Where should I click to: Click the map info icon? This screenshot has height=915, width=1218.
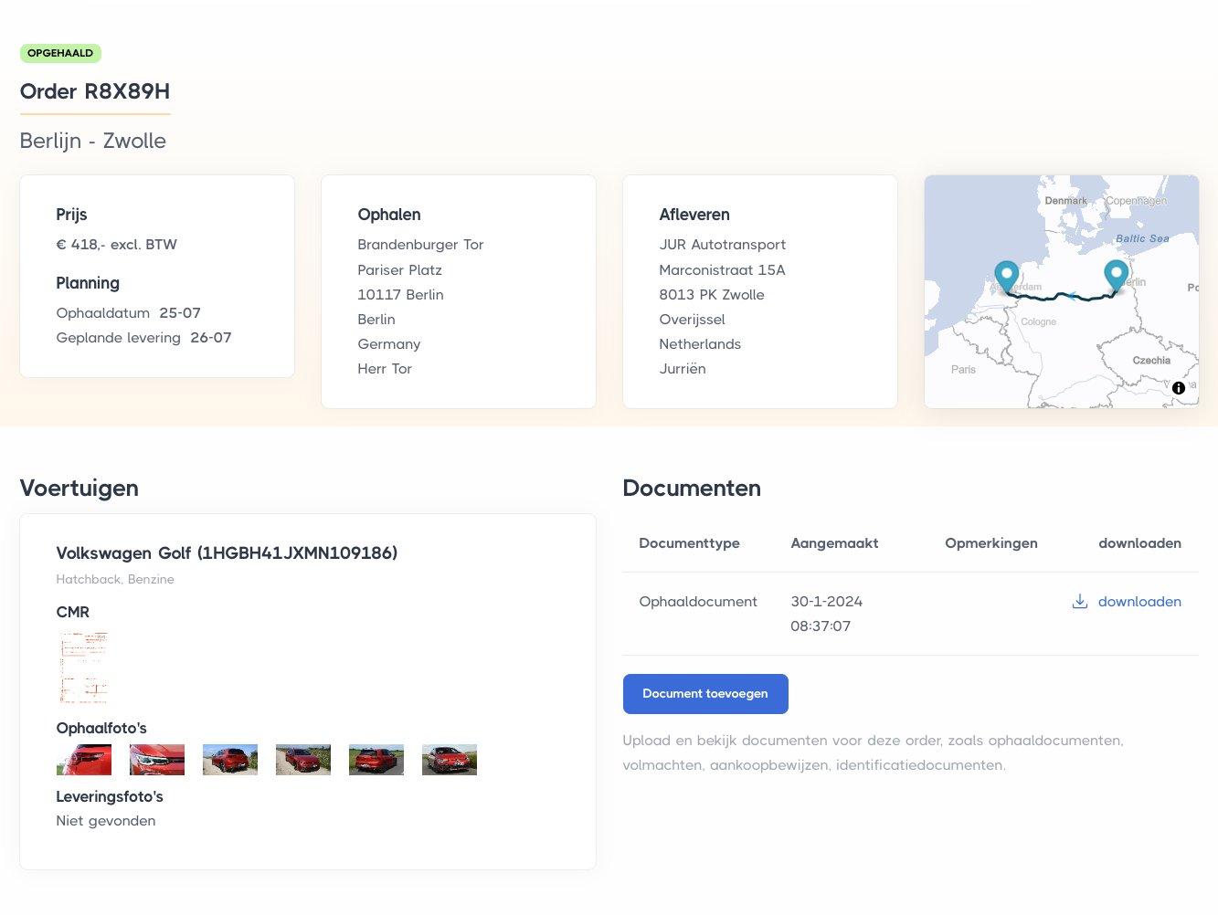pos(1179,388)
